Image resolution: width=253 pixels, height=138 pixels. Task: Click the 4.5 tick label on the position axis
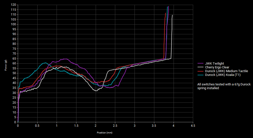[x=193, y=126]
